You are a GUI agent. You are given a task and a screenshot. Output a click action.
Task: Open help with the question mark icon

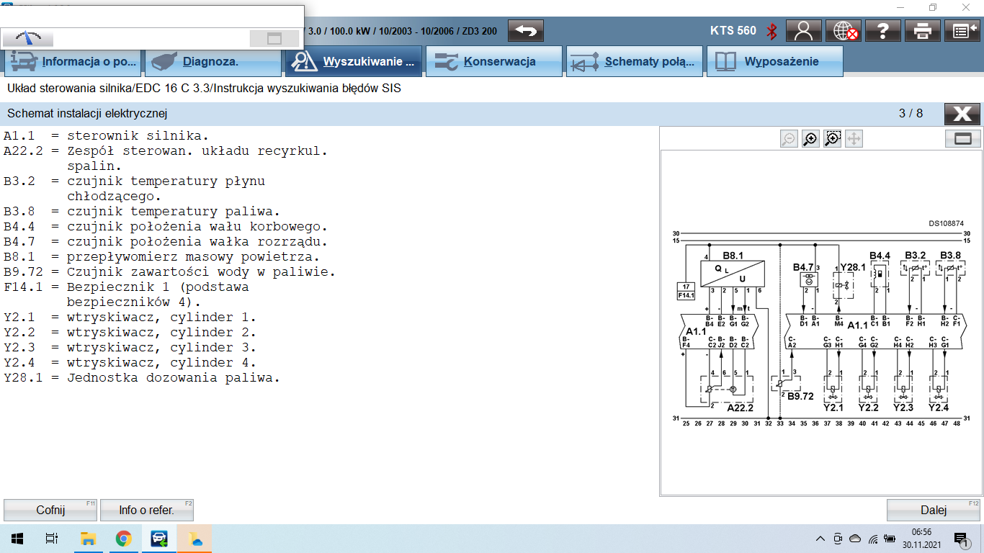pos(883,31)
